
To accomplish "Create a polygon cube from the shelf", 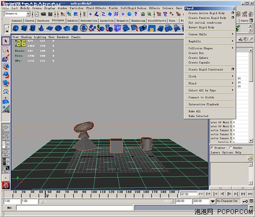I will [x=24, y=28].
